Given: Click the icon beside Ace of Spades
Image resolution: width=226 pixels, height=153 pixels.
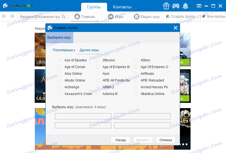Looking at the screenshot, I should tap(59, 60).
